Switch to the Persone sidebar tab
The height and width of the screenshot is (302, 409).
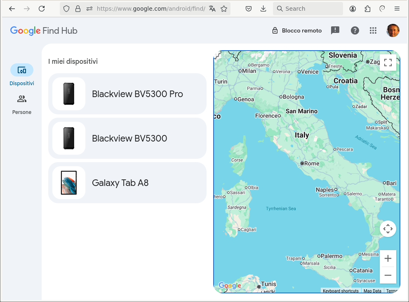pos(22,105)
